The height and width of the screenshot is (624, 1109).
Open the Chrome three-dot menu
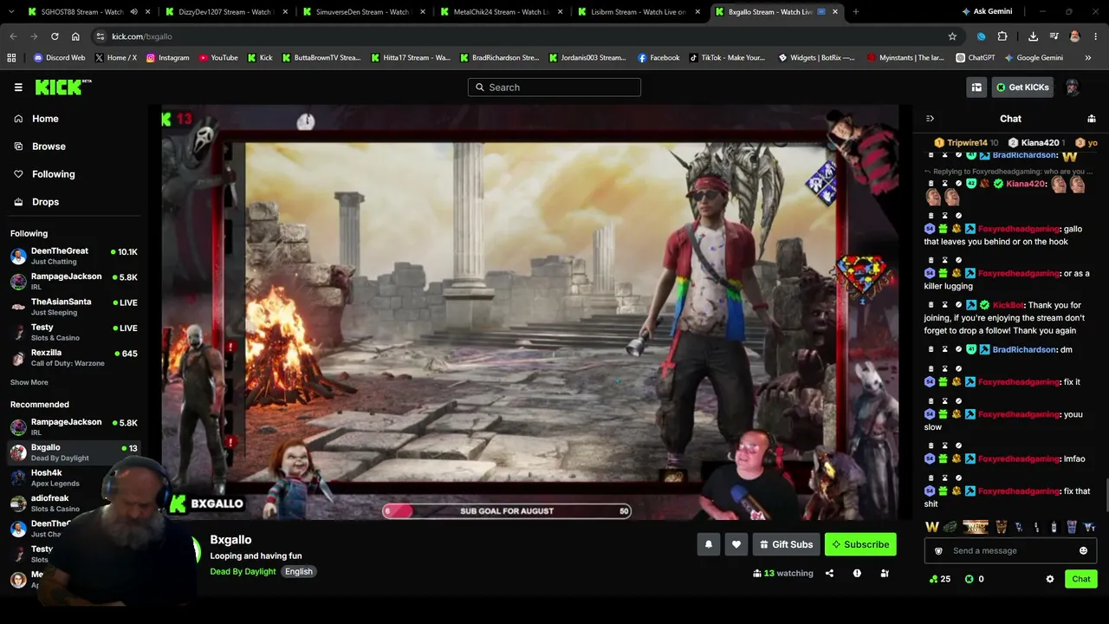[1096, 36]
